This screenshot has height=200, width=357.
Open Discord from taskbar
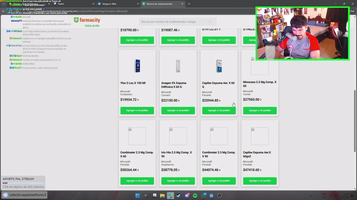pyautogui.click(x=187, y=196)
